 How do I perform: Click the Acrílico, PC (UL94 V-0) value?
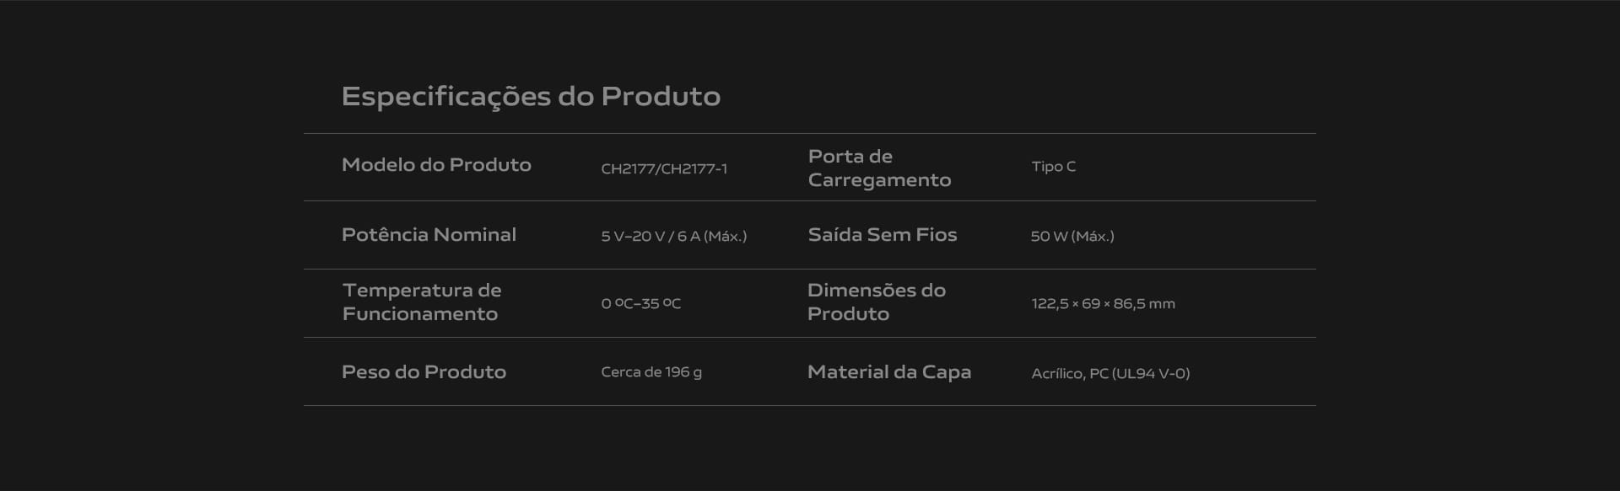click(1110, 373)
